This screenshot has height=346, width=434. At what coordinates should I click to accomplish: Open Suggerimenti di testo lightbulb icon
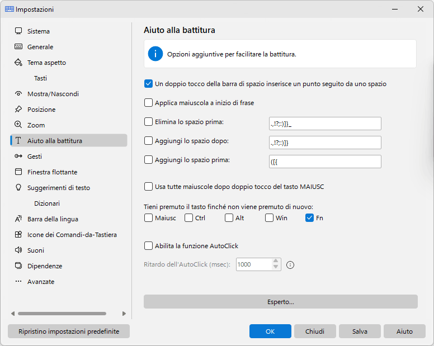tap(18, 187)
